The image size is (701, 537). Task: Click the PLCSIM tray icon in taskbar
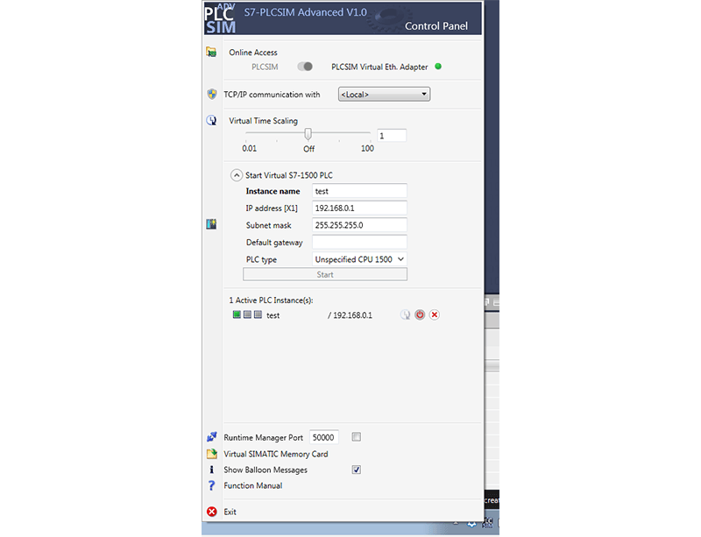(x=488, y=523)
